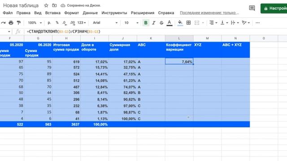287x161 pixels.
Task: Select cell with value 619
Action: pos(66,62)
